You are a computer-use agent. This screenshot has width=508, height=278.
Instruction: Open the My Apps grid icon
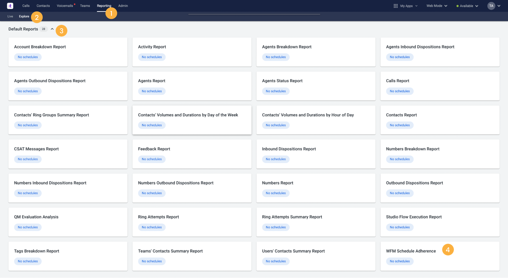click(396, 6)
